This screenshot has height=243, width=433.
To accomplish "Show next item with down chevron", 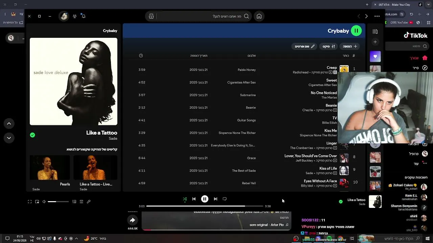I will point(9,138).
